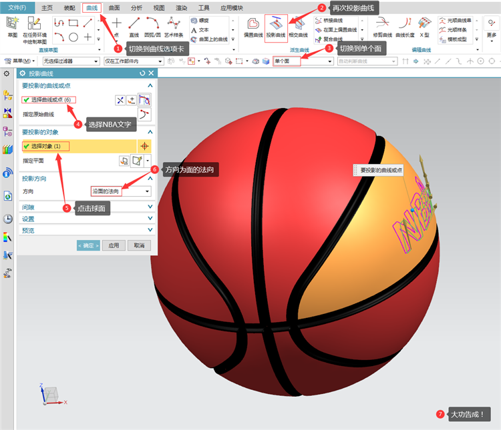Reset the 投影曲线 dialog
This screenshot has height=430, width=501.
click(x=142, y=73)
